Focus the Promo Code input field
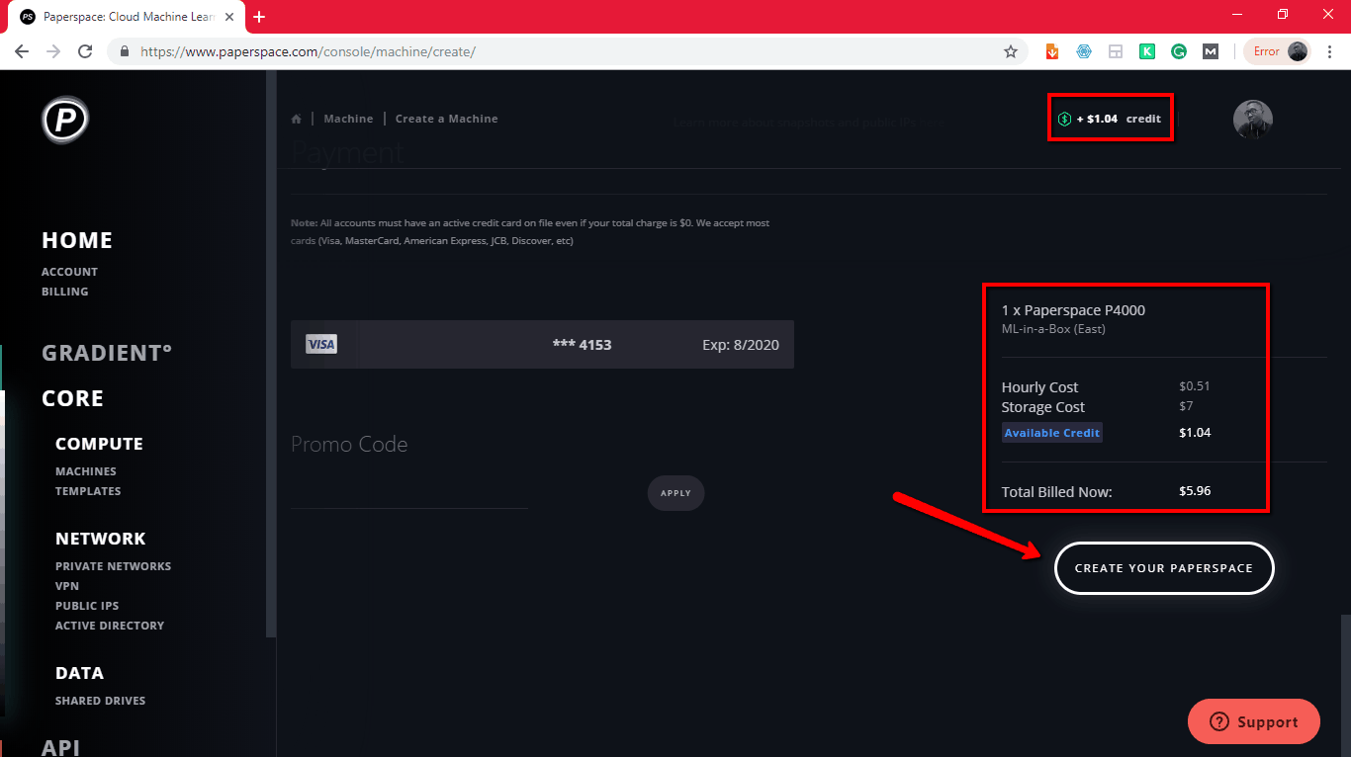 [x=409, y=492]
